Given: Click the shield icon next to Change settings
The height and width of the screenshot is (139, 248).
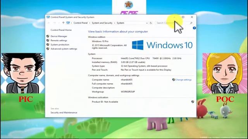Looking at the screenshot, I should (173, 80).
